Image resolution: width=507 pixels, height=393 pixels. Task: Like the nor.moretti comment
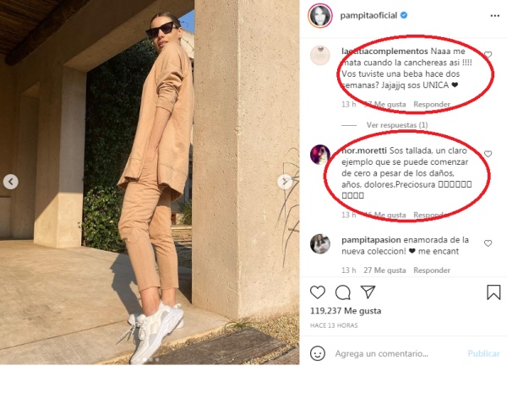[488, 154]
